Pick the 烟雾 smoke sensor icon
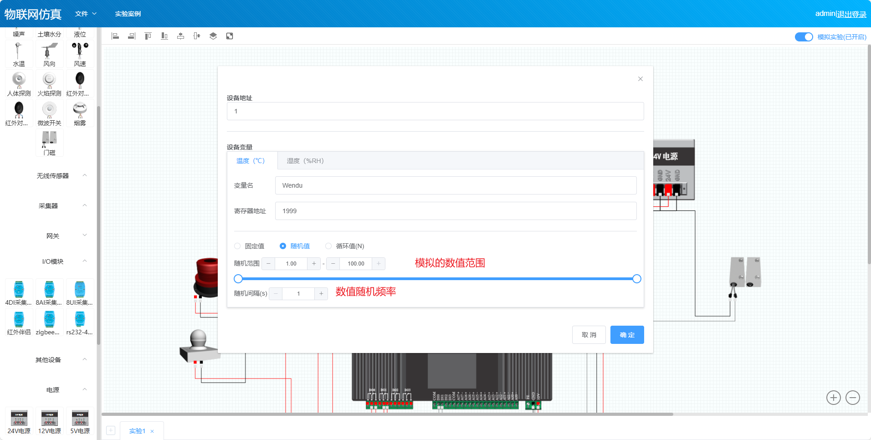The image size is (871, 440). (80, 113)
